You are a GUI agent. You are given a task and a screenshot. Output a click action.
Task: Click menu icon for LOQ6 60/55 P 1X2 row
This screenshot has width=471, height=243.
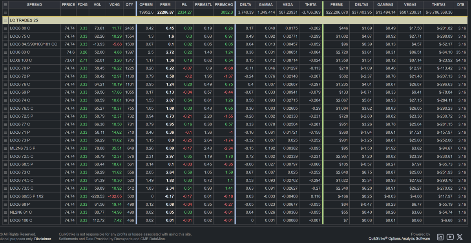click(x=5, y=196)
